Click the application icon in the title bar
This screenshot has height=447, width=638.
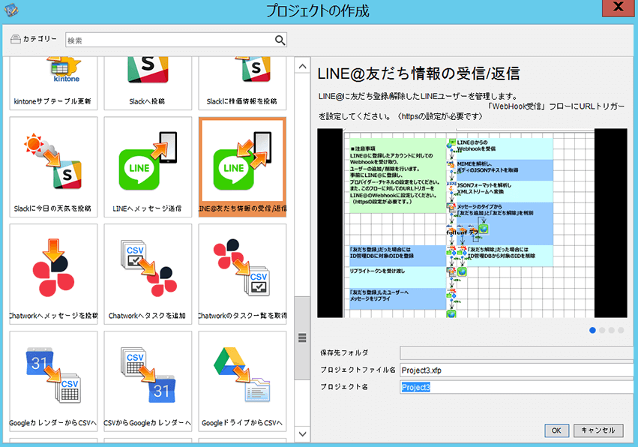(11, 10)
